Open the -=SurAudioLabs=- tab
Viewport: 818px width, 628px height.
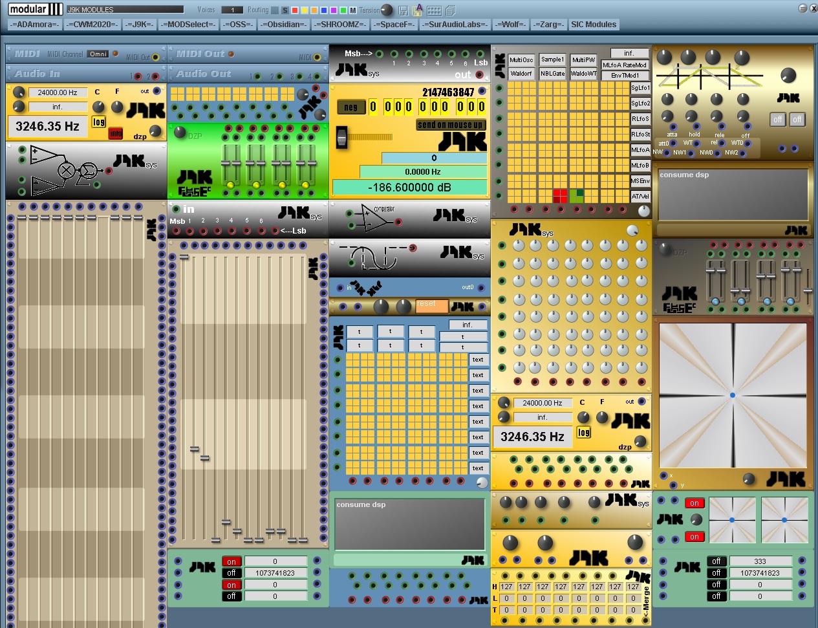pyautogui.click(x=455, y=25)
